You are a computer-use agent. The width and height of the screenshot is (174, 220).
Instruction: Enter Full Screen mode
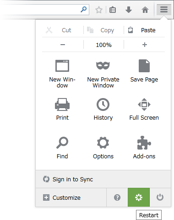pyautogui.click(x=144, y=110)
